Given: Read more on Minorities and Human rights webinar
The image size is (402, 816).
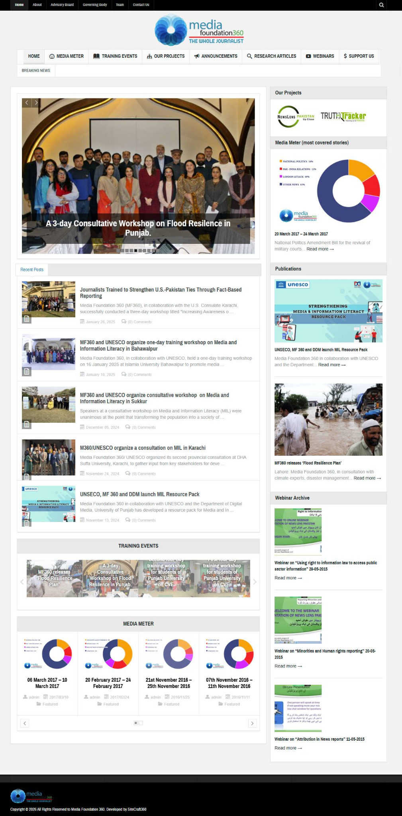Looking at the screenshot, I should click(x=288, y=666).
